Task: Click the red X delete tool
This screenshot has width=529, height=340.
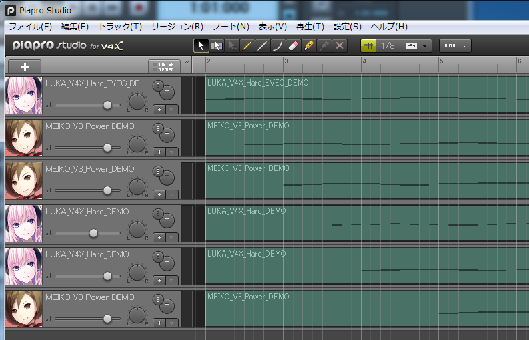Action: point(340,45)
